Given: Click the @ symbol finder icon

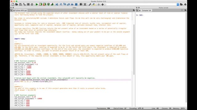Looking at the screenshot, I should [x=32, y=4].
